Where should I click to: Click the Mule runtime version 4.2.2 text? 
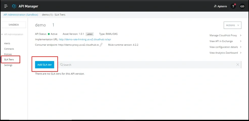(123, 45)
